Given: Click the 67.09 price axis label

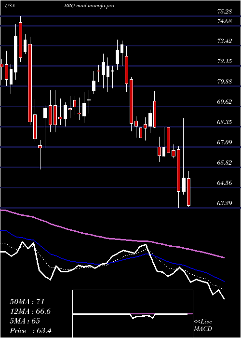Looking at the screenshot, I should (225, 142).
